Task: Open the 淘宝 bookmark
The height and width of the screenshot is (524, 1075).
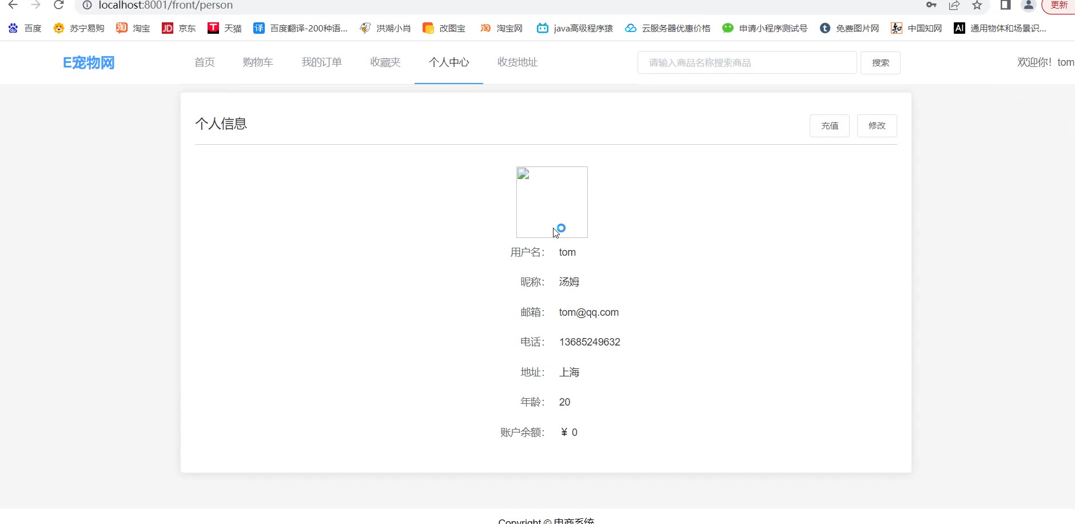Action: tap(133, 28)
